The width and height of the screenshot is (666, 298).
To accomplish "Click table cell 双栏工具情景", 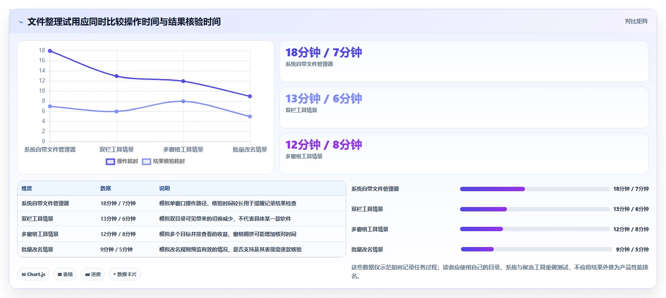I will (37, 218).
